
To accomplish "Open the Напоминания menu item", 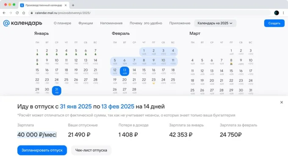I will (111, 23).
